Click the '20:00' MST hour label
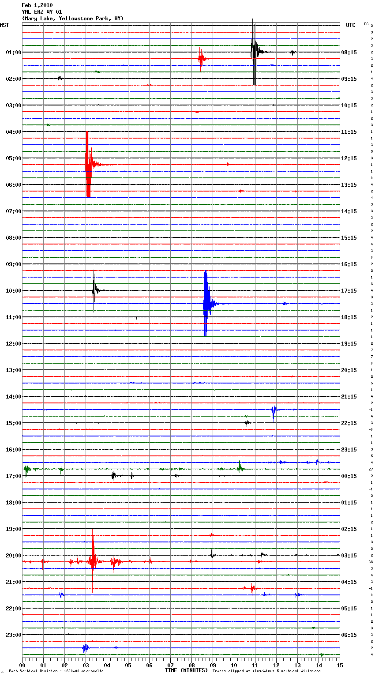375x677 pixels. click(x=13, y=555)
